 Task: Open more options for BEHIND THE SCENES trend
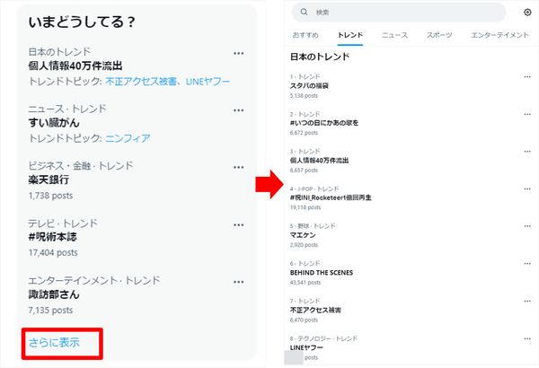click(x=527, y=264)
